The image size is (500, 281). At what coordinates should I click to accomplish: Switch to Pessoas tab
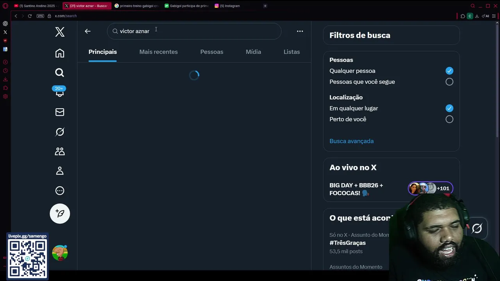tap(212, 52)
